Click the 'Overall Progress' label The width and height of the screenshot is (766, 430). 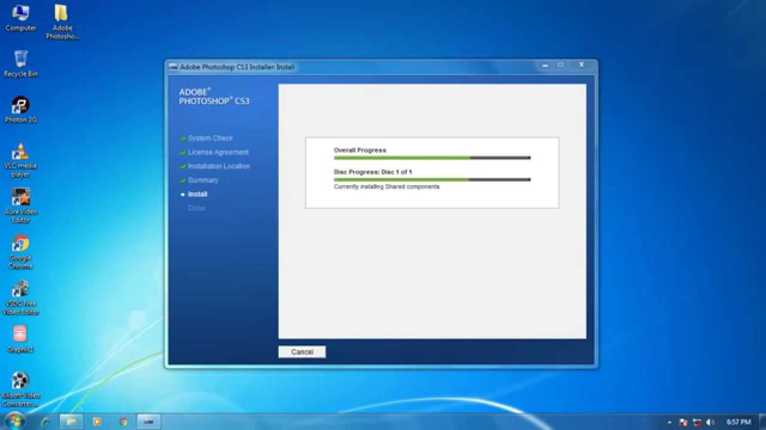point(360,150)
